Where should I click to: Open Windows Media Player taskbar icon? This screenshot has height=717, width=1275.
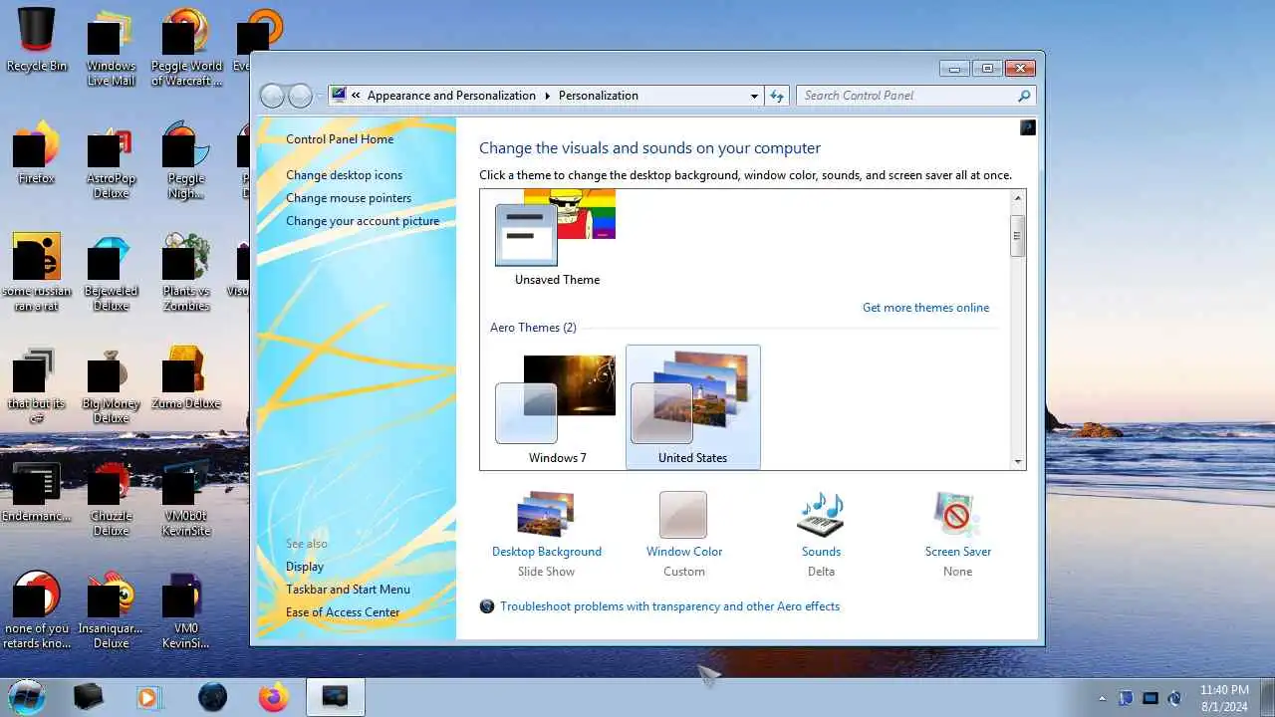coord(148,697)
